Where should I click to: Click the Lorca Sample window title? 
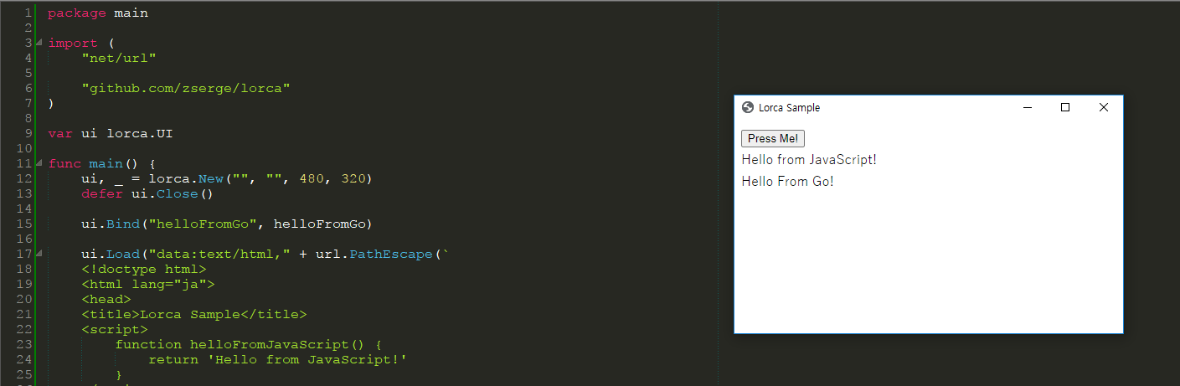pos(789,107)
